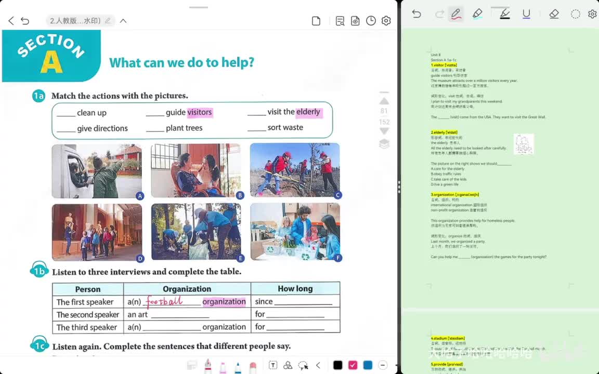Select the pink eraser tool
This screenshot has height=374, width=599.
[x=253, y=366]
